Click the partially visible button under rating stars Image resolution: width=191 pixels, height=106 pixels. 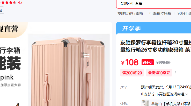click(x=2, y=10)
